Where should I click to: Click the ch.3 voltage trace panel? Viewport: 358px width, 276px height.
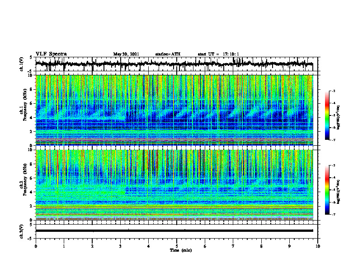pyautogui.click(x=177, y=231)
